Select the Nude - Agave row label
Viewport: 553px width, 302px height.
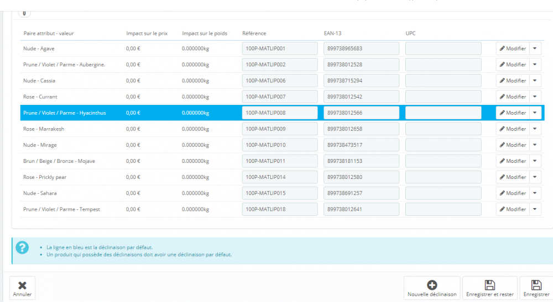pyautogui.click(x=39, y=49)
